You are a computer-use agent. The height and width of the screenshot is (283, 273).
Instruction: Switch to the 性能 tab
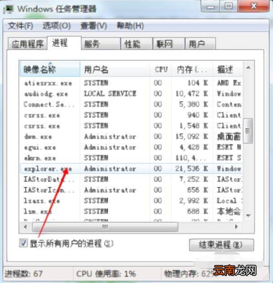coord(136,44)
